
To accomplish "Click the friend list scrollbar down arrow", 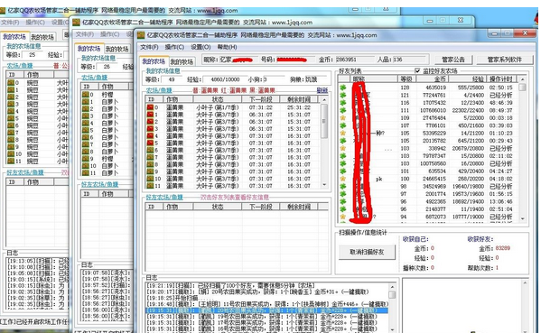I will click(522, 218).
